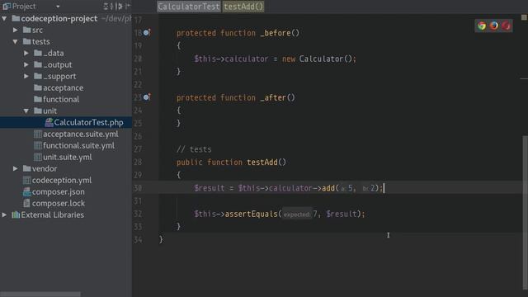Click on _before function name in code
This screenshot has height=297, width=528.
point(276,33)
